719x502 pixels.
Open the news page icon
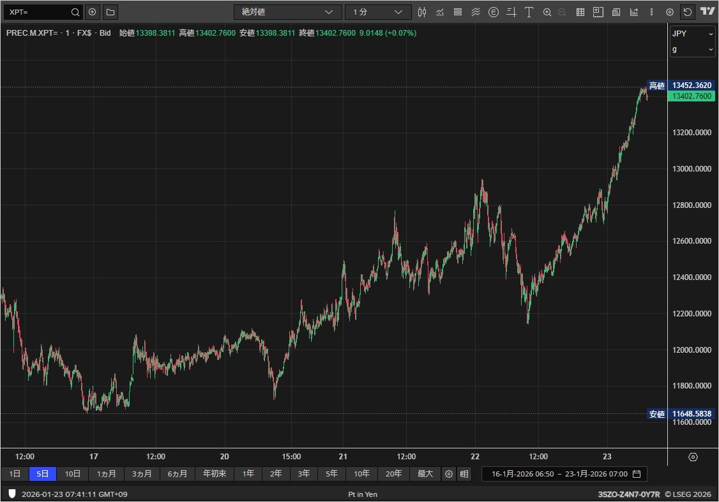(x=616, y=12)
